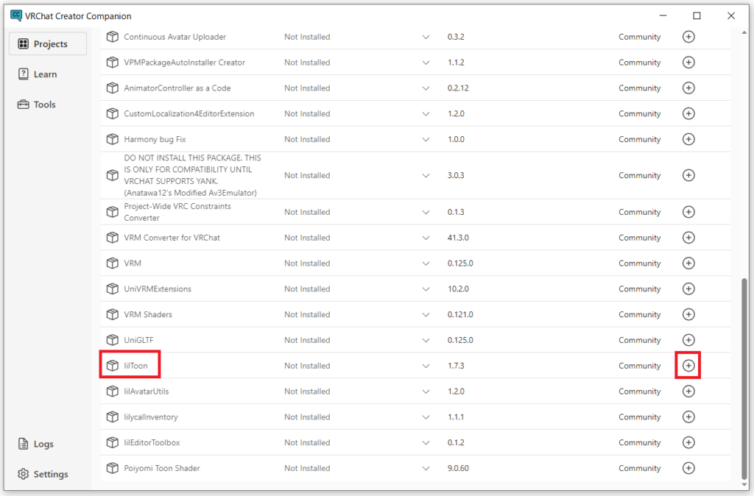Select the DO NOT INSTALL THIS PACKAGE entry
The height and width of the screenshot is (496, 754).
tap(192, 175)
